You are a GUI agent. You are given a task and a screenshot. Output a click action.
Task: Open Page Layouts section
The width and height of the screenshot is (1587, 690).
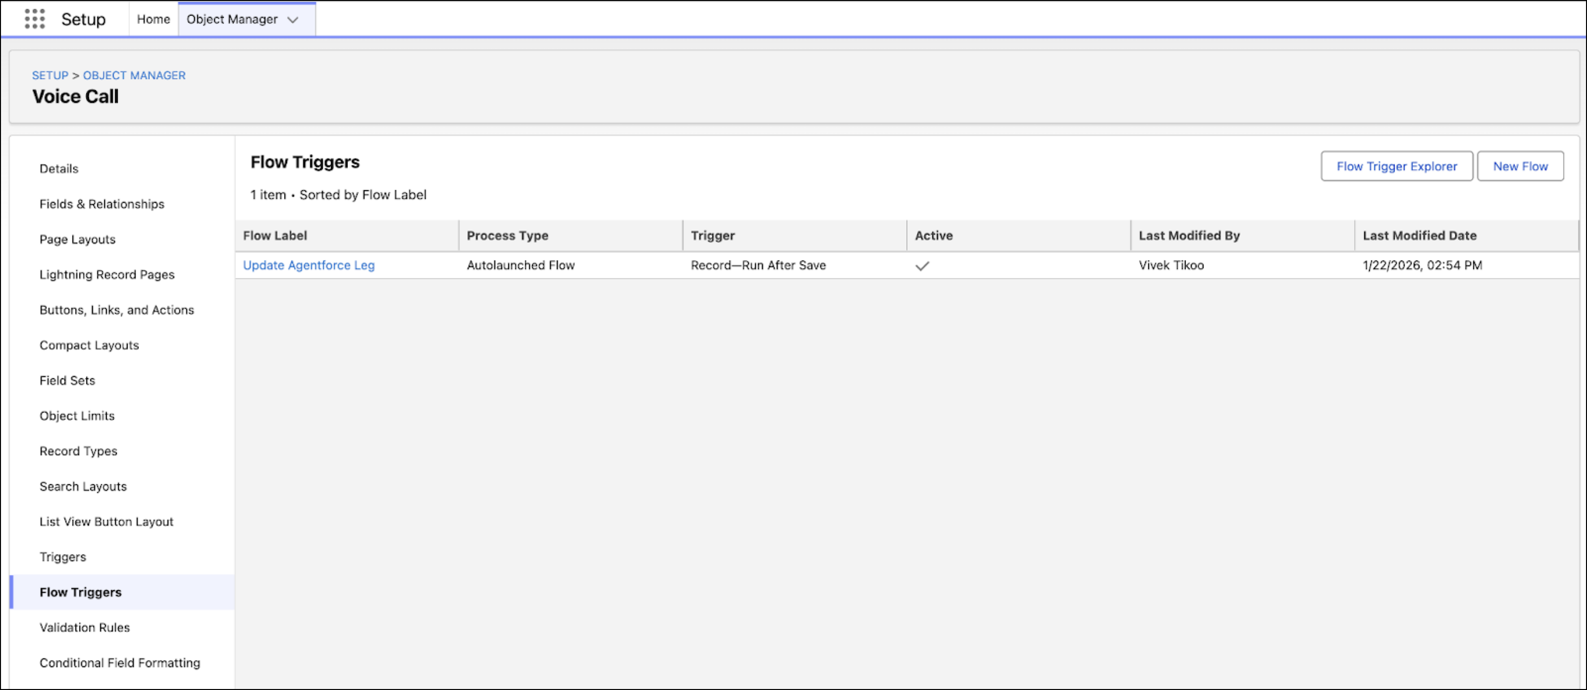pos(78,240)
